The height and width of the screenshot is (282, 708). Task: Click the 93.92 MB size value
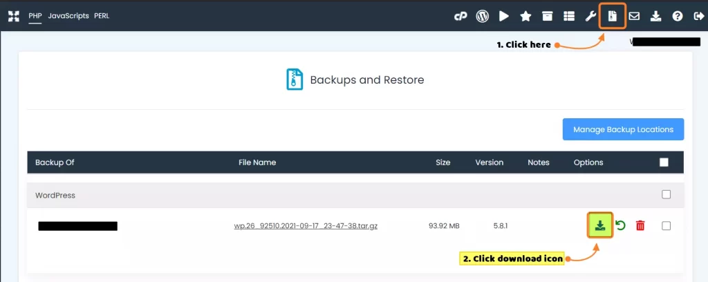445,225
